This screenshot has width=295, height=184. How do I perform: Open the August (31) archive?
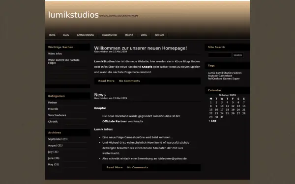tap(55, 146)
